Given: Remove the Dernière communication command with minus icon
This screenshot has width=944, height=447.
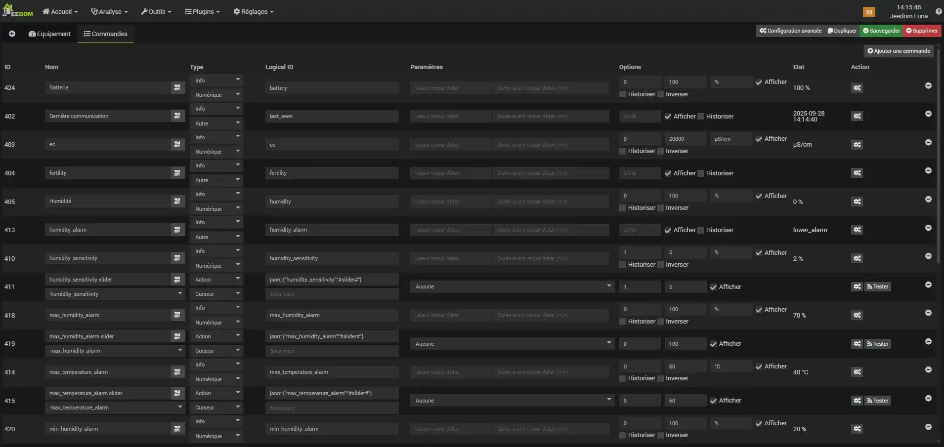Looking at the screenshot, I should [928, 114].
